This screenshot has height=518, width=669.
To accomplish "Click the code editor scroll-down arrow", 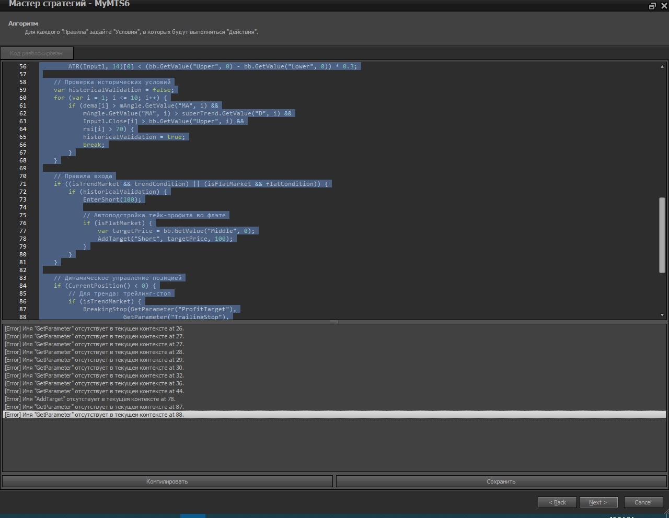I will click(x=662, y=315).
